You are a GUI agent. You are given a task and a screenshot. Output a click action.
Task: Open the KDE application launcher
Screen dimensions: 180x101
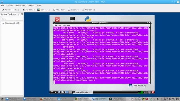(2, 99)
